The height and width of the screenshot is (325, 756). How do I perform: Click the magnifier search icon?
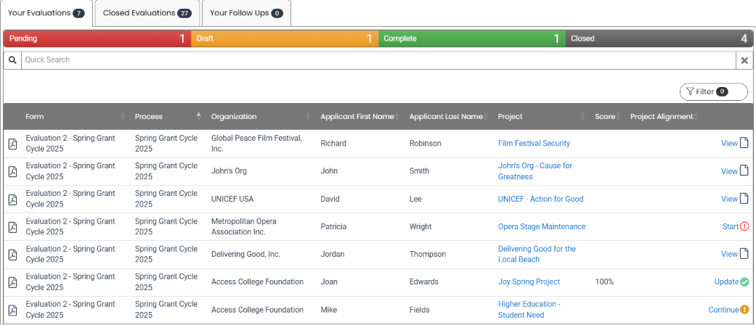click(12, 59)
